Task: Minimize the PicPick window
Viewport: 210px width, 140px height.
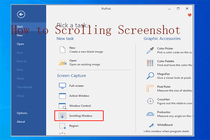Action: pyautogui.click(x=169, y=9)
